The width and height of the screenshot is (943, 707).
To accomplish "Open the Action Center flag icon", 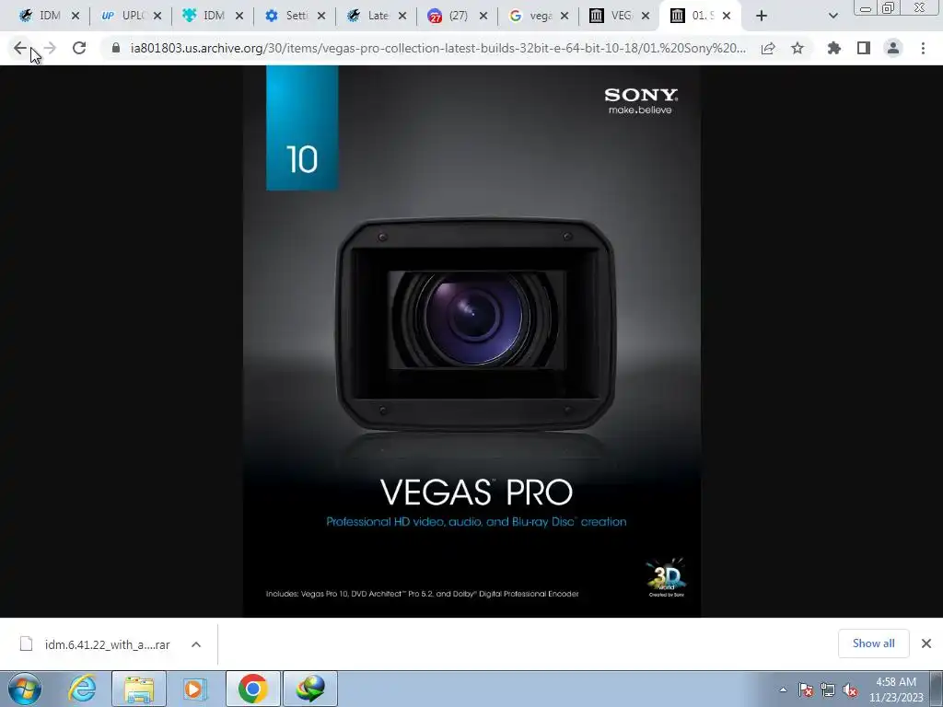I will tap(806, 690).
